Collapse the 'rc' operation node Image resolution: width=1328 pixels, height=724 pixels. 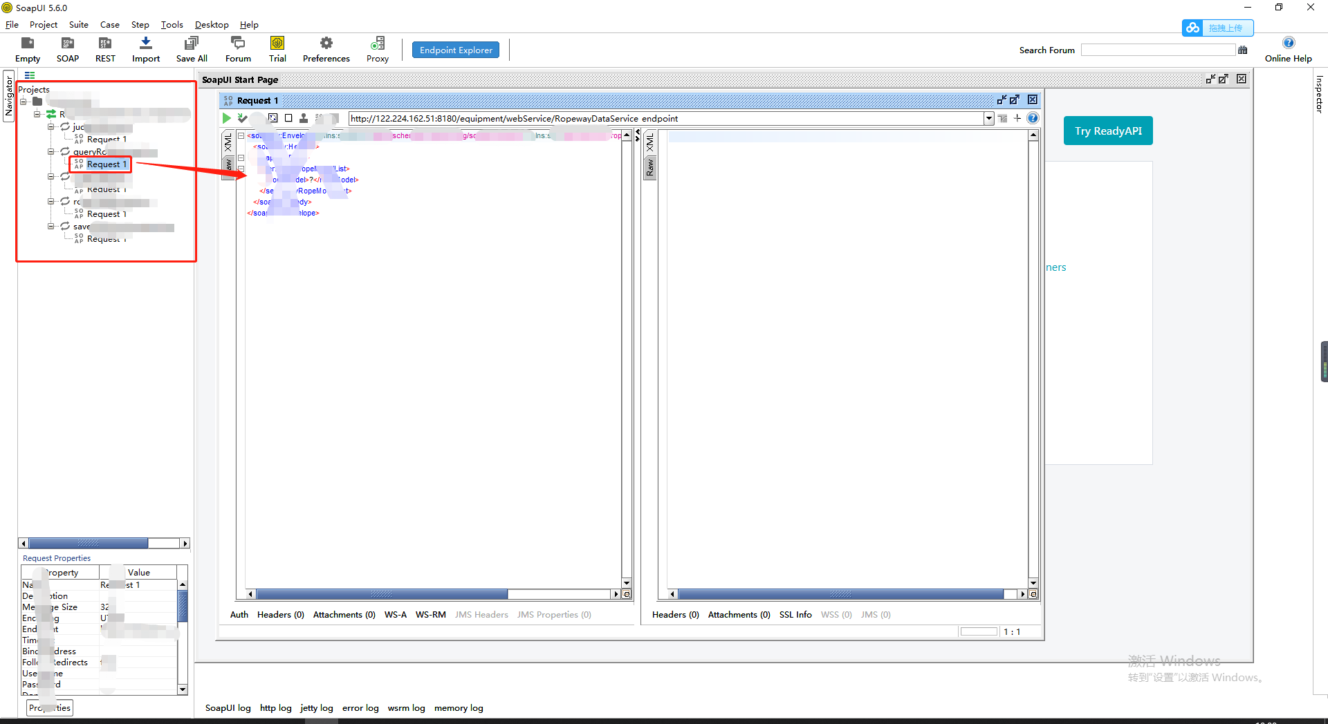point(50,201)
